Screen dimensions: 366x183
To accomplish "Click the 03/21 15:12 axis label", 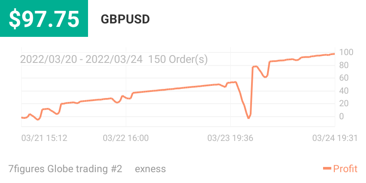I will pos(44,138).
